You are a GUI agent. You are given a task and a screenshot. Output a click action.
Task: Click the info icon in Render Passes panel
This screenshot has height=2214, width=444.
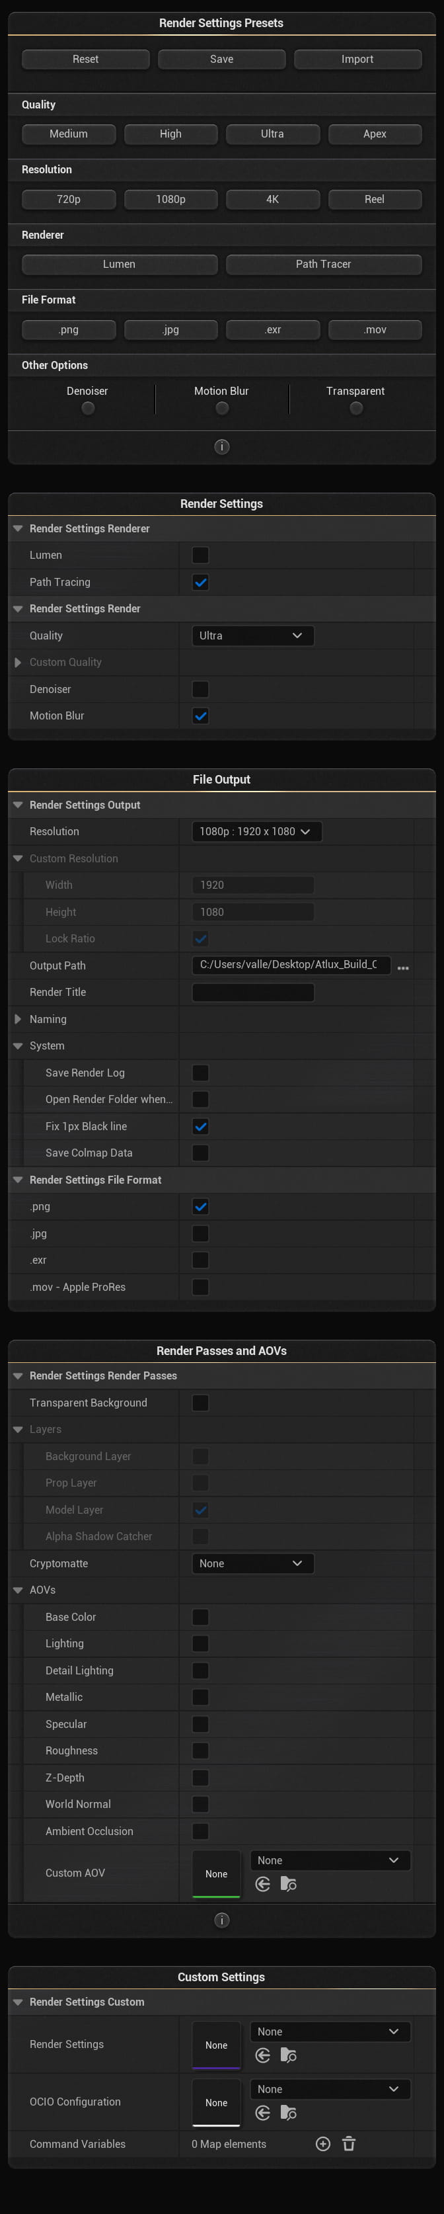point(221,1919)
